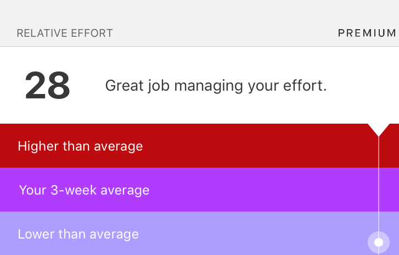Select the 'Higher than average' text label
399x255 pixels.
click(x=80, y=146)
